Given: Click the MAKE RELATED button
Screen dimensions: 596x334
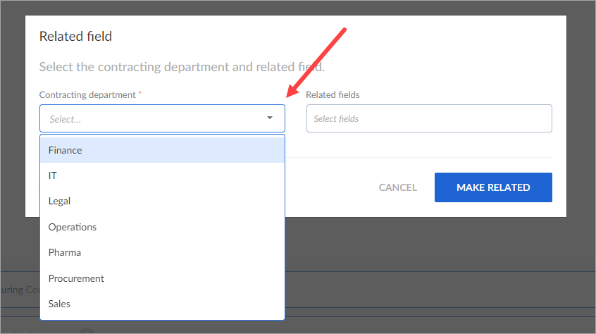Looking at the screenshot, I should pyautogui.click(x=493, y=187).
